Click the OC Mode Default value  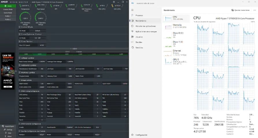[38, 30]
